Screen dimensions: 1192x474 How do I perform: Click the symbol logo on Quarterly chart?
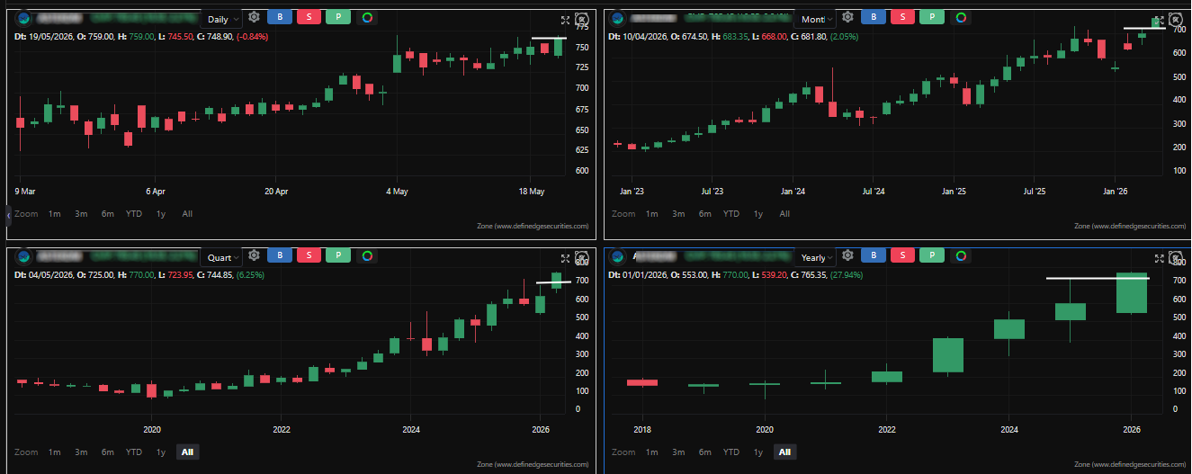[23, 256]
